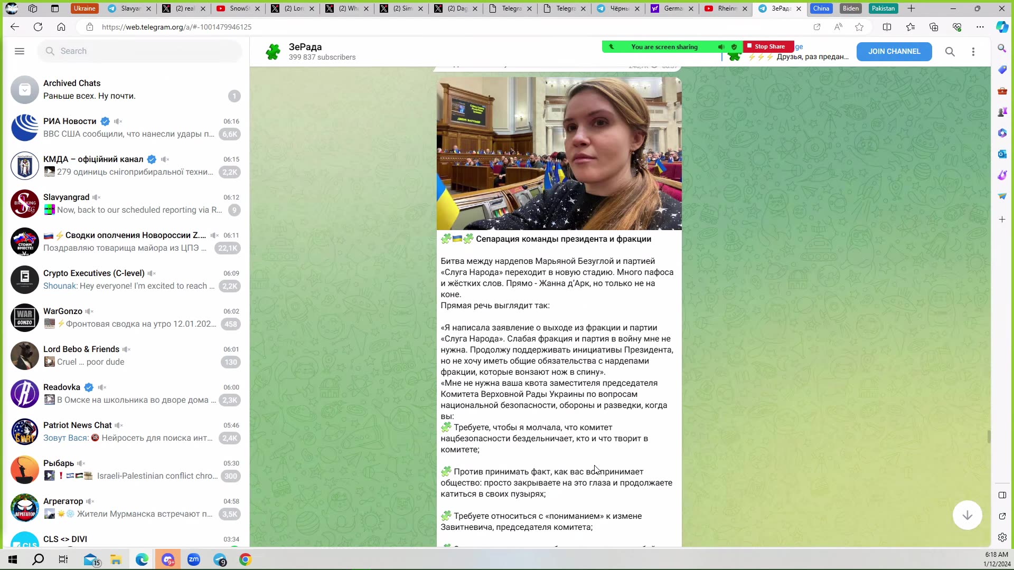Viewport: 1014px width, 570px height.
Task: Open channel three-dot options menu
Action: click(973, 52)
